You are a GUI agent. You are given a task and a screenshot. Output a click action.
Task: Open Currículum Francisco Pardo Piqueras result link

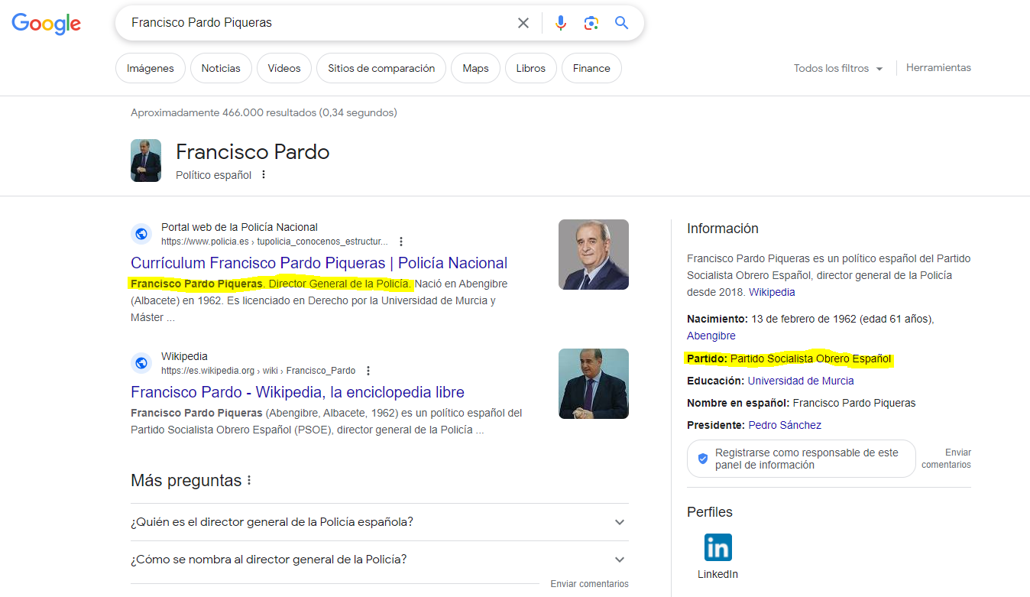pos(319,263)
